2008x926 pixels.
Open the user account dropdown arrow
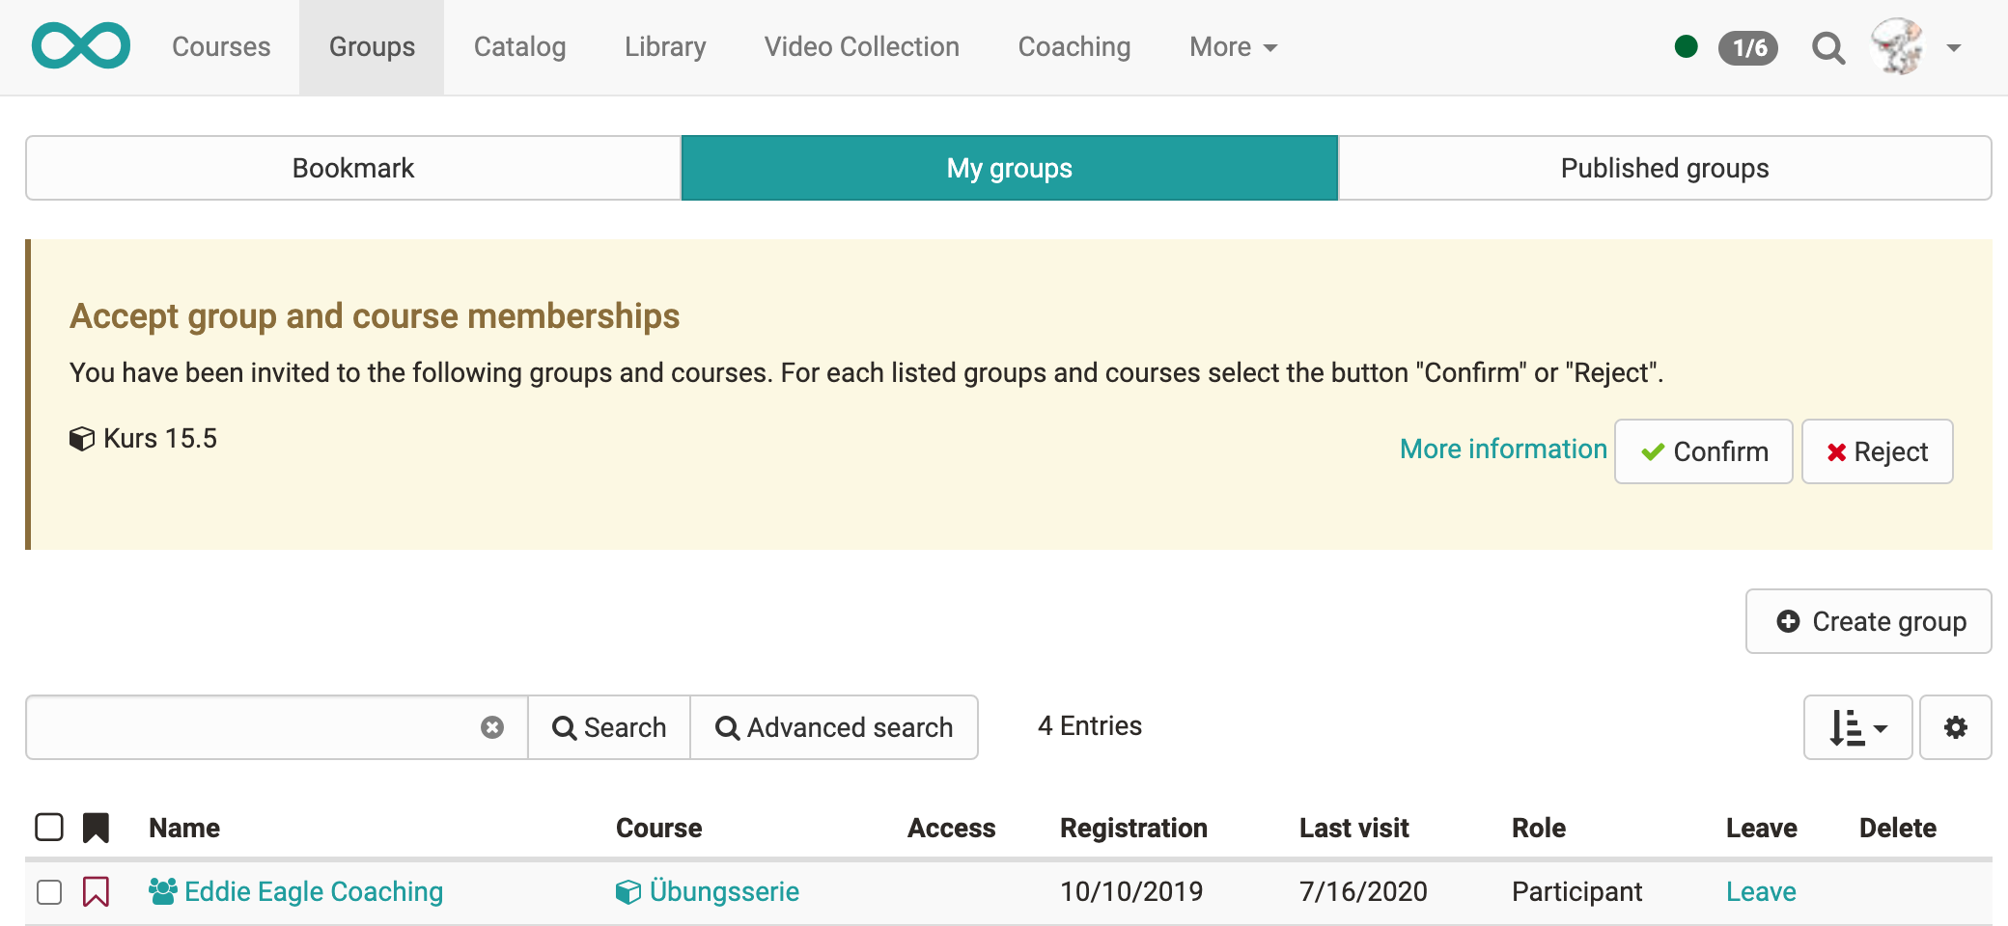[1954, 47]
